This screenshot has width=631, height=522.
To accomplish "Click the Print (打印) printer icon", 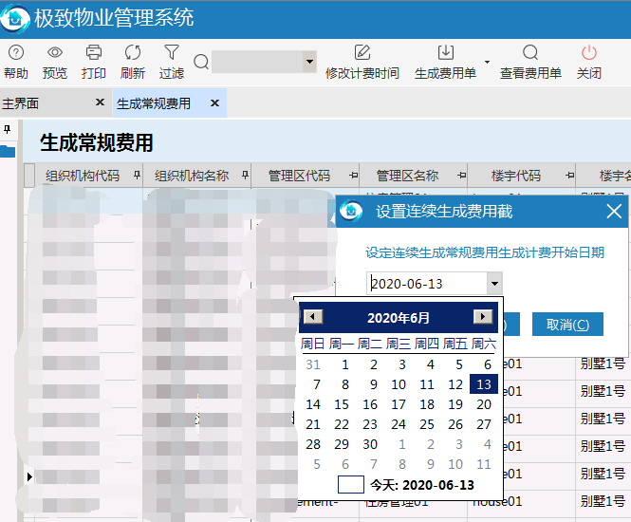I will [93, 53].
